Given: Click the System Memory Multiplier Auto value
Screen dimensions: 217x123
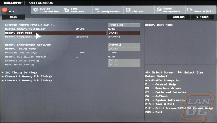Looking at the screenshot, I should pyautogui.click(x=111, y=29).
